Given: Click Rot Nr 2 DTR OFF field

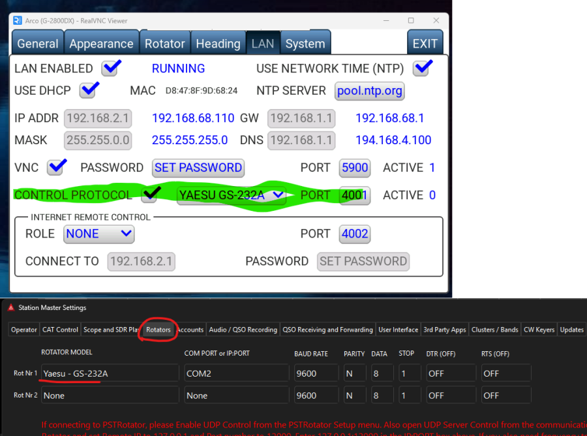Looking at the screenshot, I should point(451,396).
